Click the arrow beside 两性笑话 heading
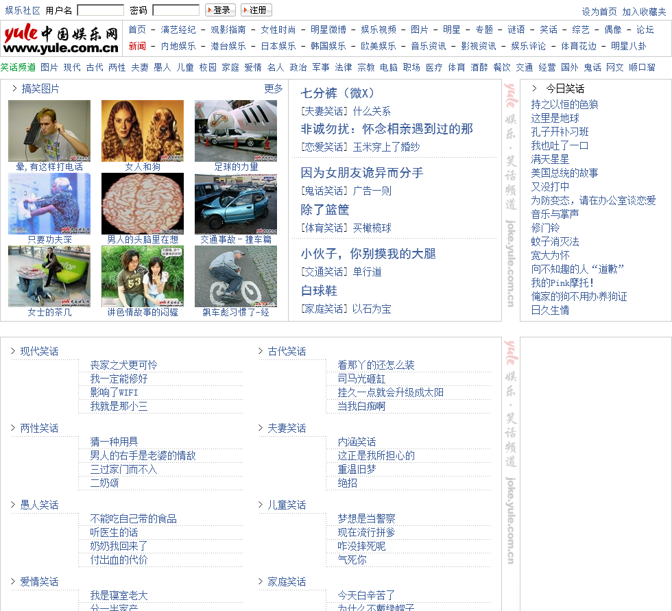The height and width of the screenshot is (611, 672). pos(13,428)
